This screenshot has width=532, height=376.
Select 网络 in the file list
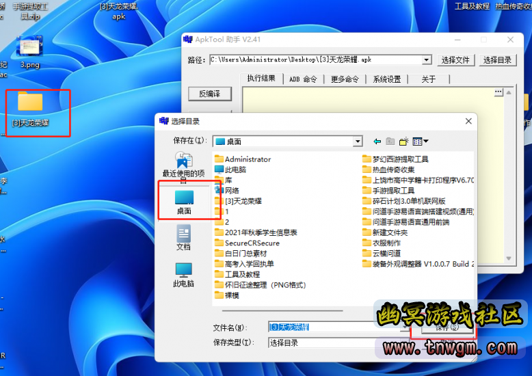pos(226,191)
